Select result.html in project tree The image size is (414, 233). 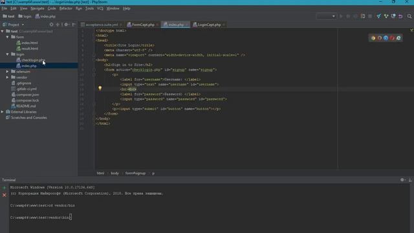[x=30, y=49]
